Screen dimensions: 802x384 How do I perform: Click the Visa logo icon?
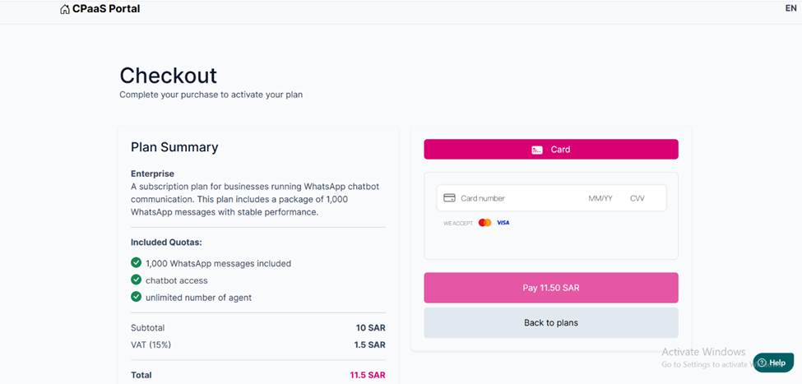pos(503,223)
